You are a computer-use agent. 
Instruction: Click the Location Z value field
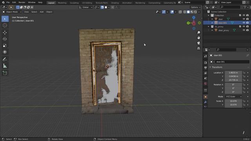pos(233,80)
